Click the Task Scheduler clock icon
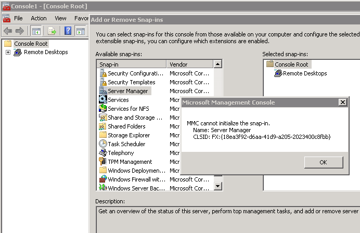The width and height of the screenshot is (360, 233). [103, 144]
